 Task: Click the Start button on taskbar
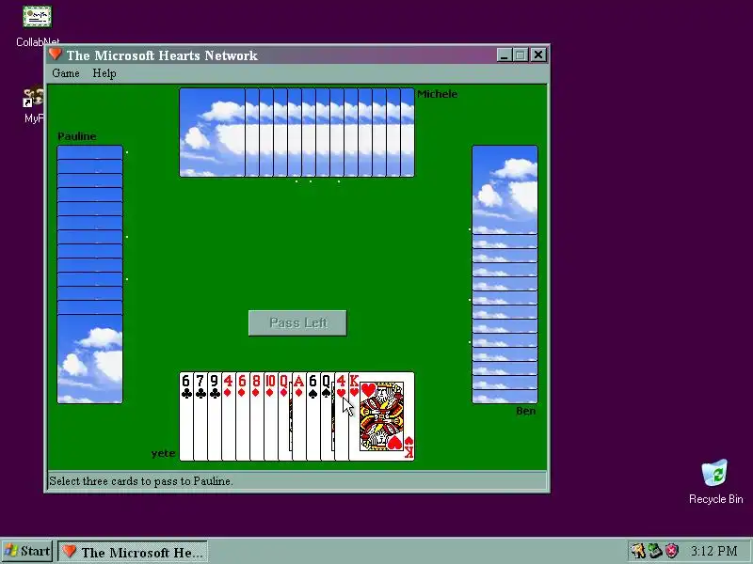(27, 551)
